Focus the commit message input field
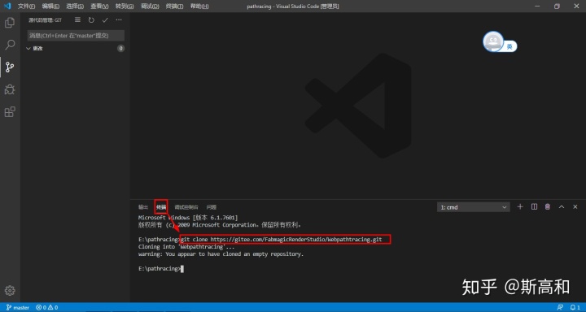Screen dimensions: 586x312 point(76,36)
